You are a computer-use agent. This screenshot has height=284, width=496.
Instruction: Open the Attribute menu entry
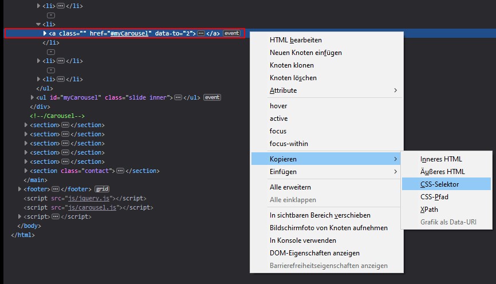[x=327, y=91]
